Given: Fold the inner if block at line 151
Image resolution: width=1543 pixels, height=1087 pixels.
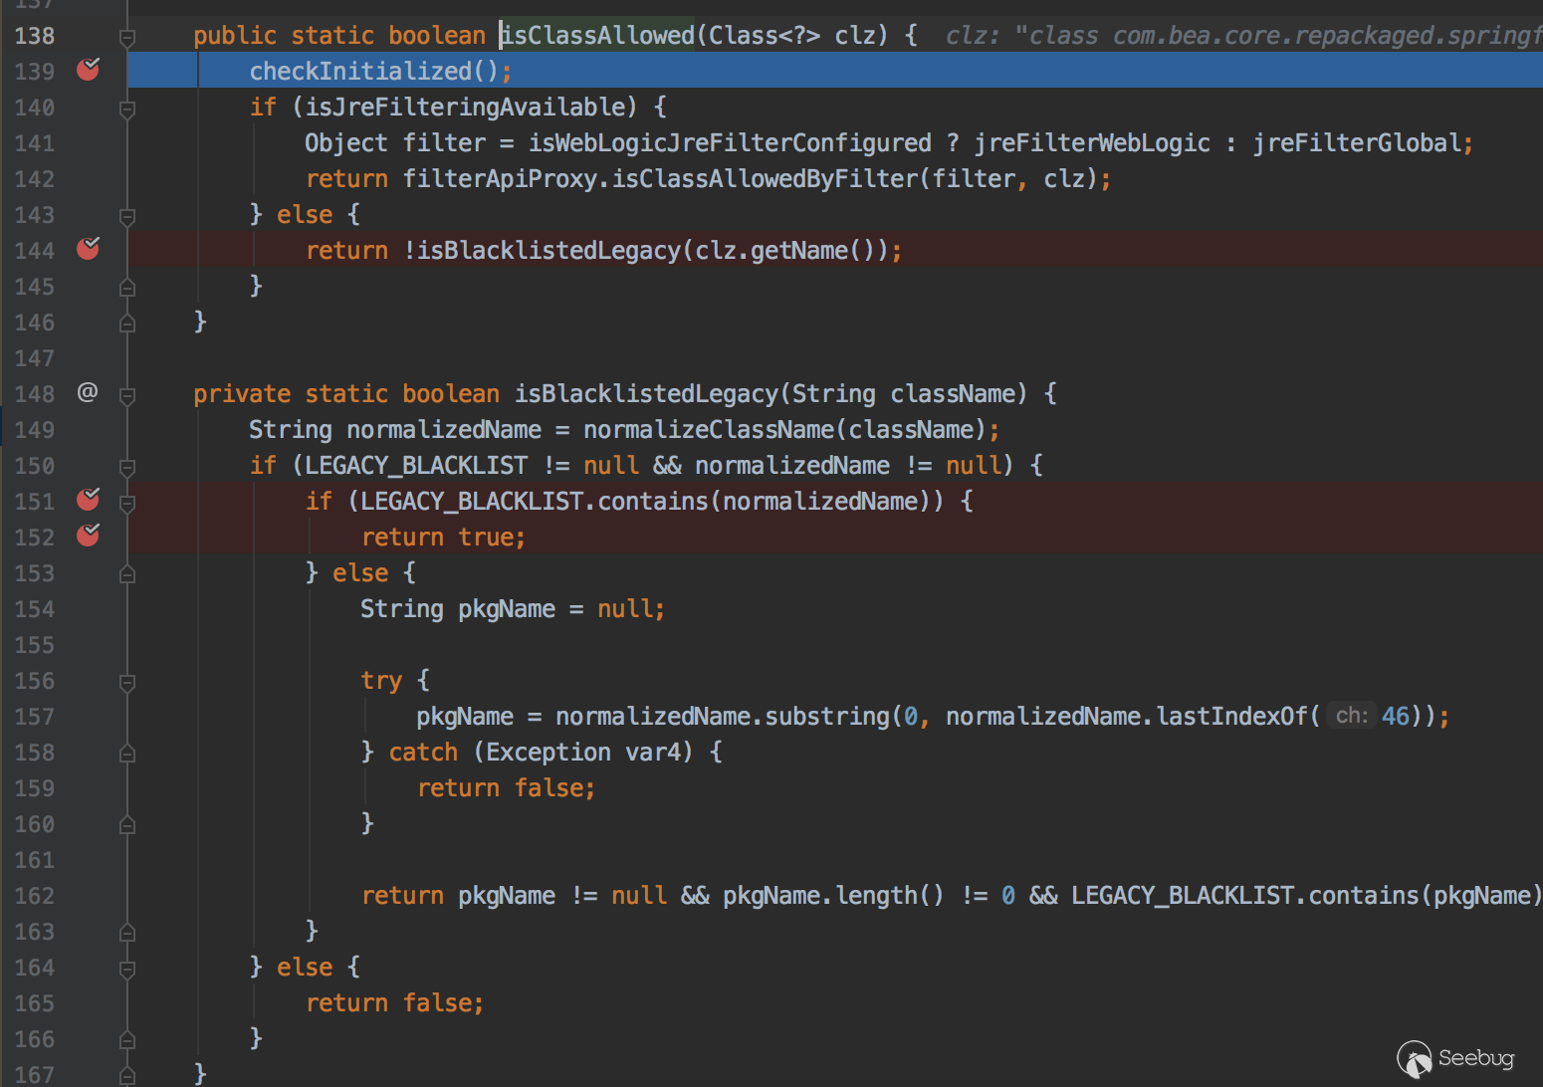Looking at the screenshot, I should click(127, 503).
